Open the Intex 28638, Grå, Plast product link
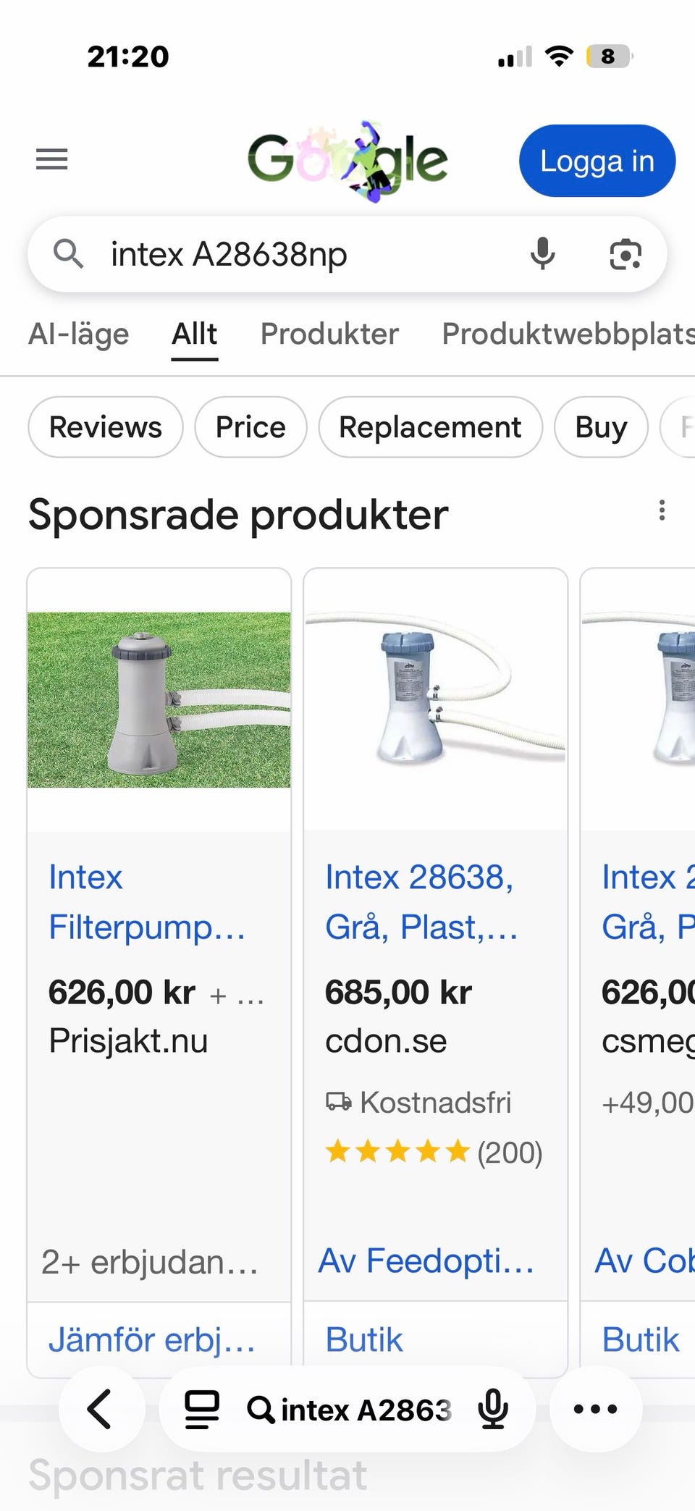This screenshot has height=1511, width=695. click(x=421, y=902)
